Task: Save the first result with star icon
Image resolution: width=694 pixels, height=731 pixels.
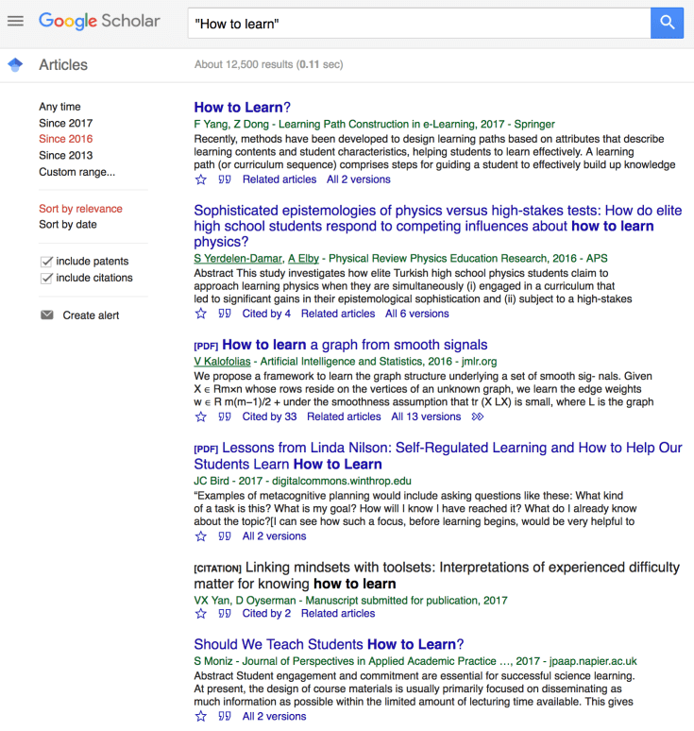Action: click(201, 179)
